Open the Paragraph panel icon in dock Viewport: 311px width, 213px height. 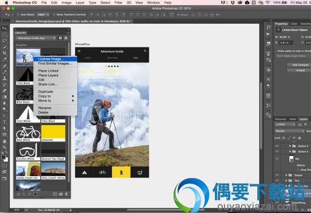click(x=269, y=86)
